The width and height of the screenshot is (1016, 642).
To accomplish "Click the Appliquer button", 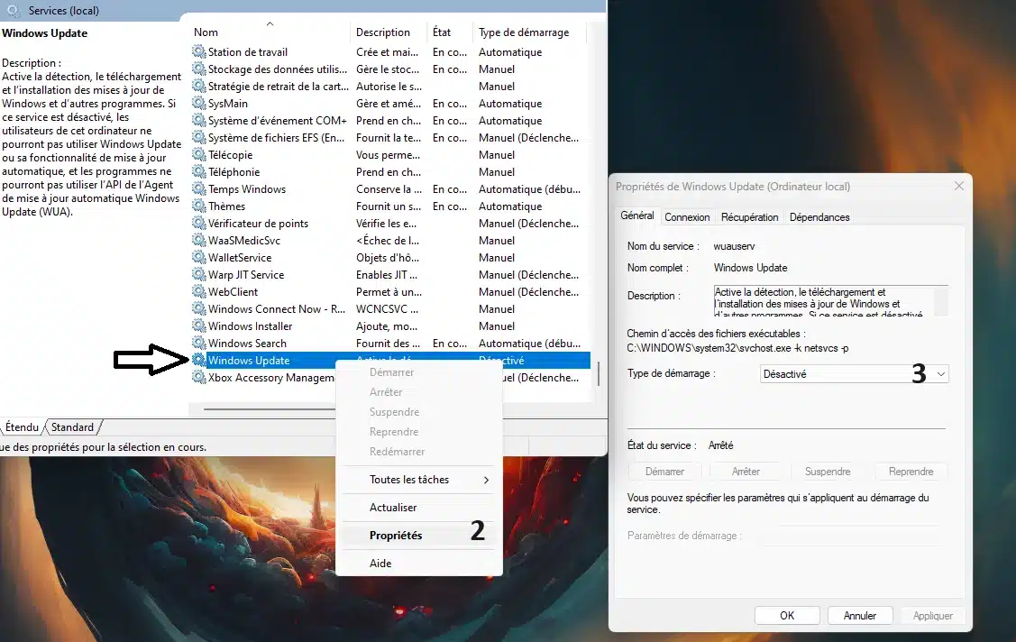I will point(932,616).
